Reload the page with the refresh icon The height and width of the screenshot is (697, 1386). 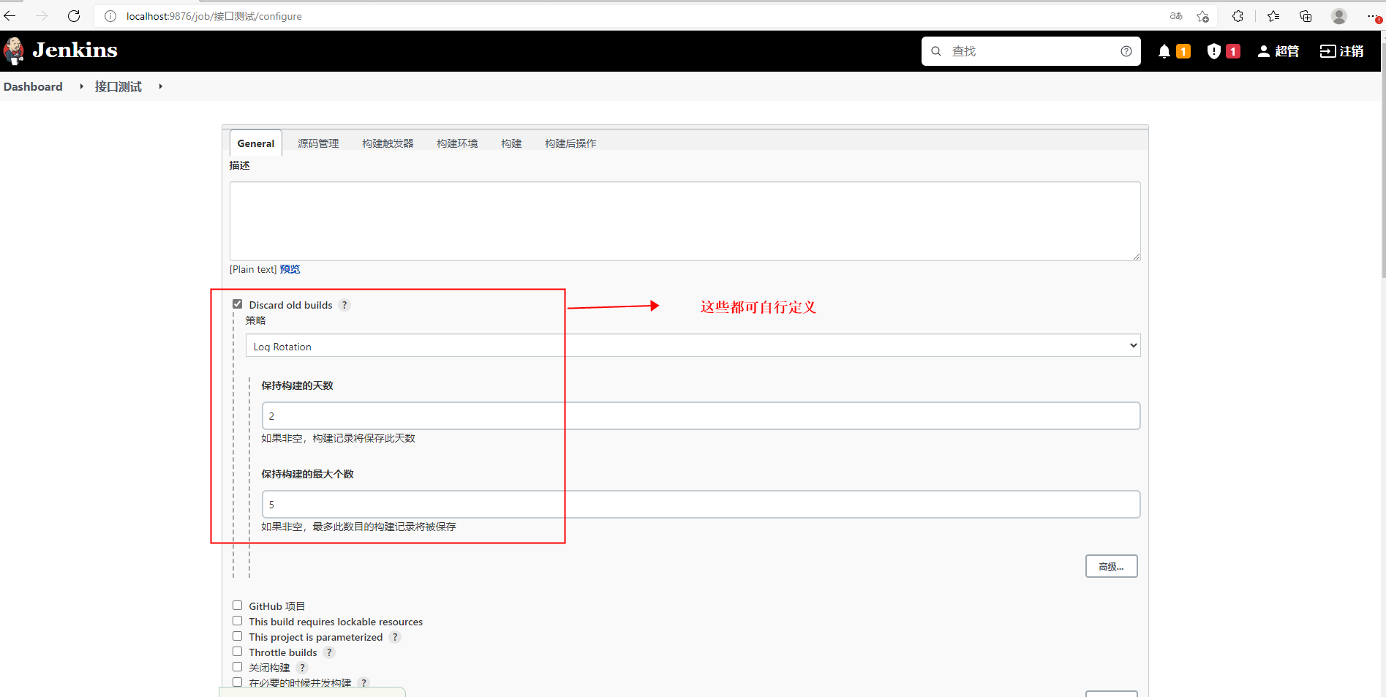(x=74, y=15)
